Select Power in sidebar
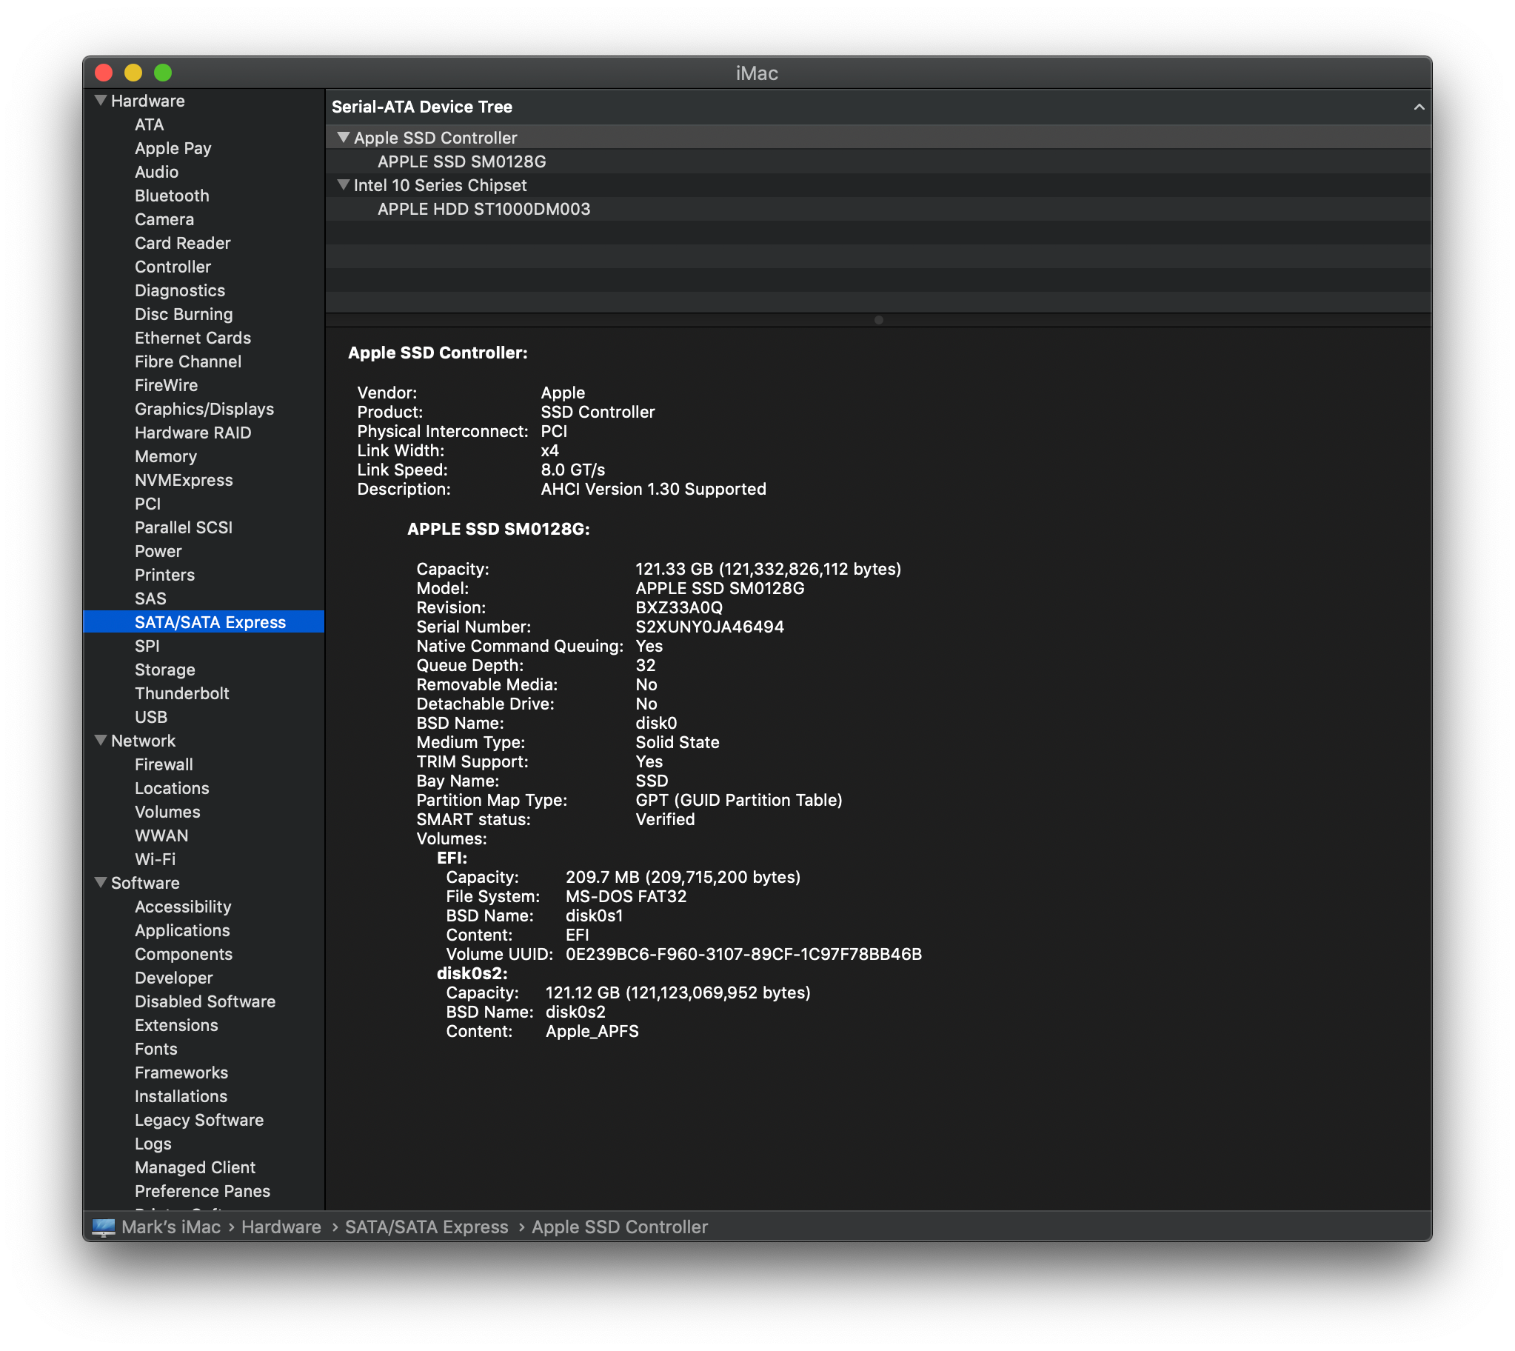This screenshot has width=1515, height=1351. click(x=158, y=552)
